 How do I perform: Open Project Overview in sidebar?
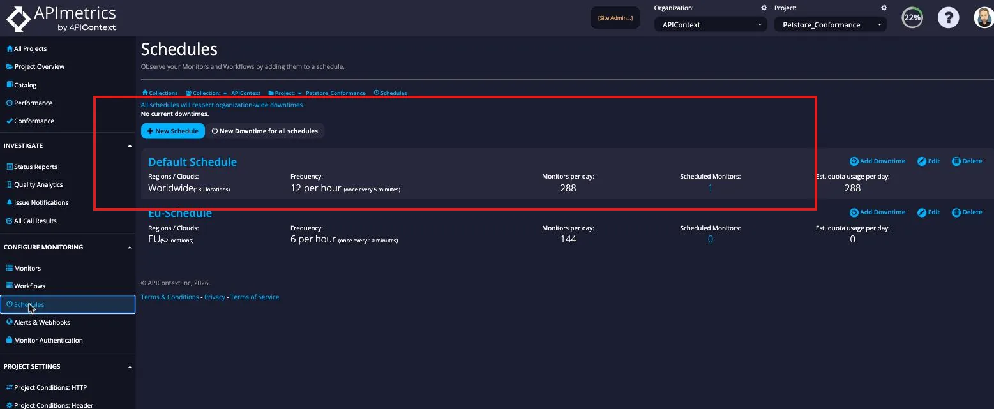pyautogui.click(x=36, y=66)
